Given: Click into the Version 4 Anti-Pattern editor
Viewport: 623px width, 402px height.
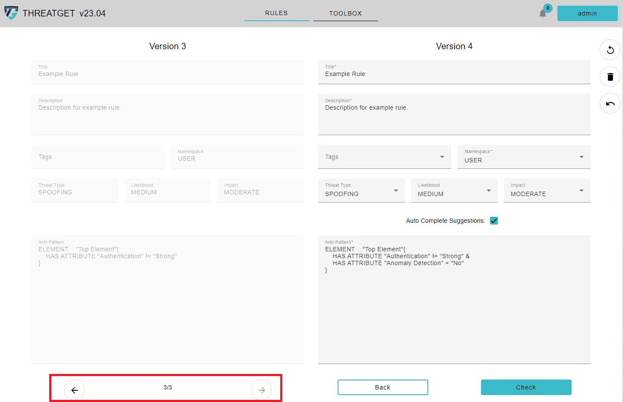Looking at the screenshot, I should (454, 311).
